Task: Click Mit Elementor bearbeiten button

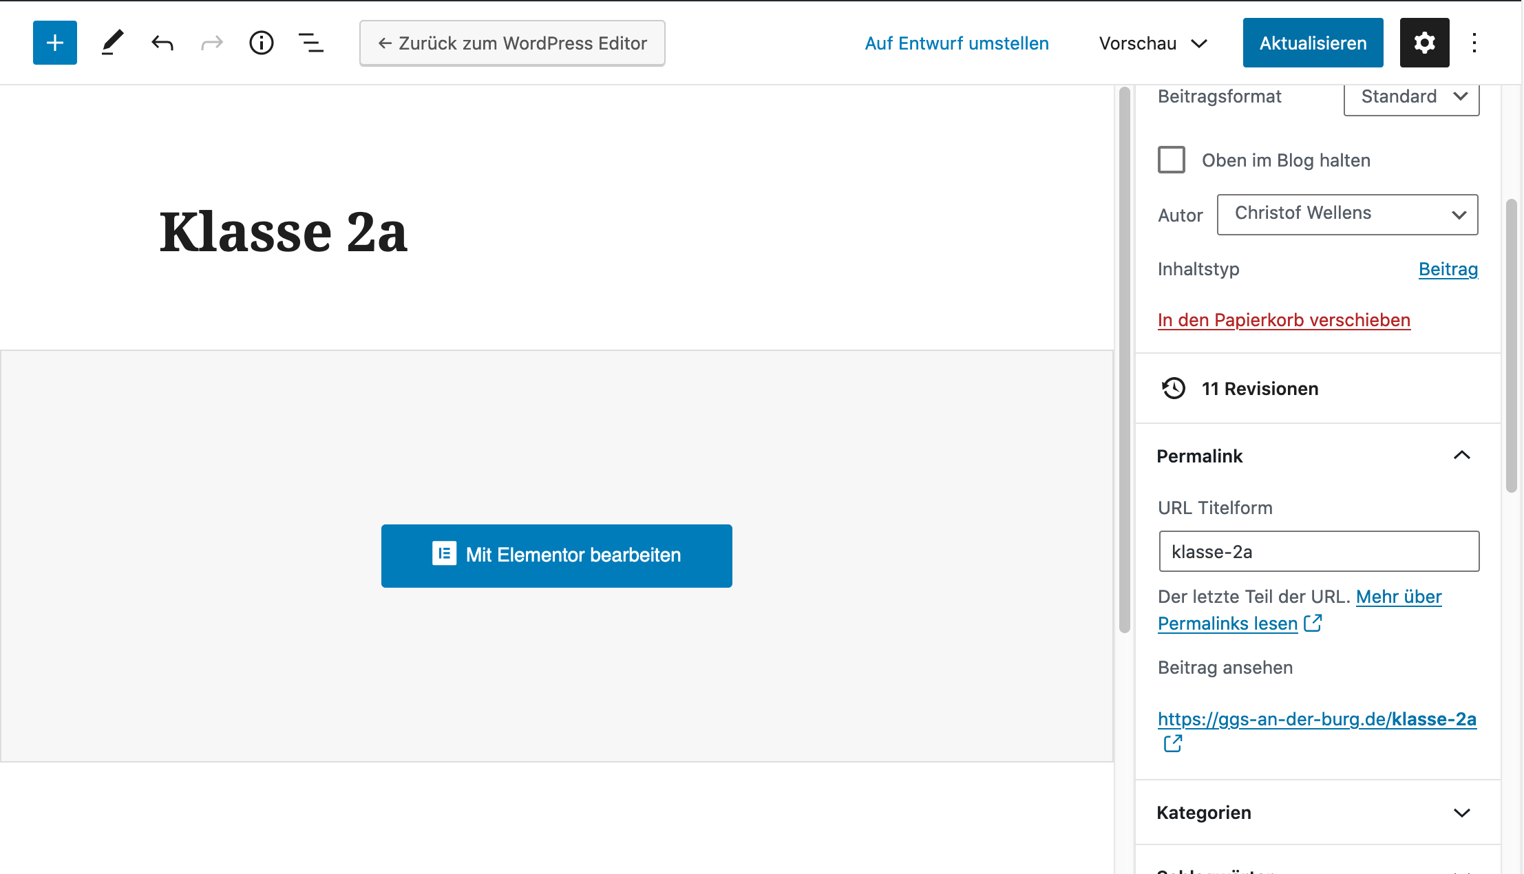Action: click(x=556, y=555)
